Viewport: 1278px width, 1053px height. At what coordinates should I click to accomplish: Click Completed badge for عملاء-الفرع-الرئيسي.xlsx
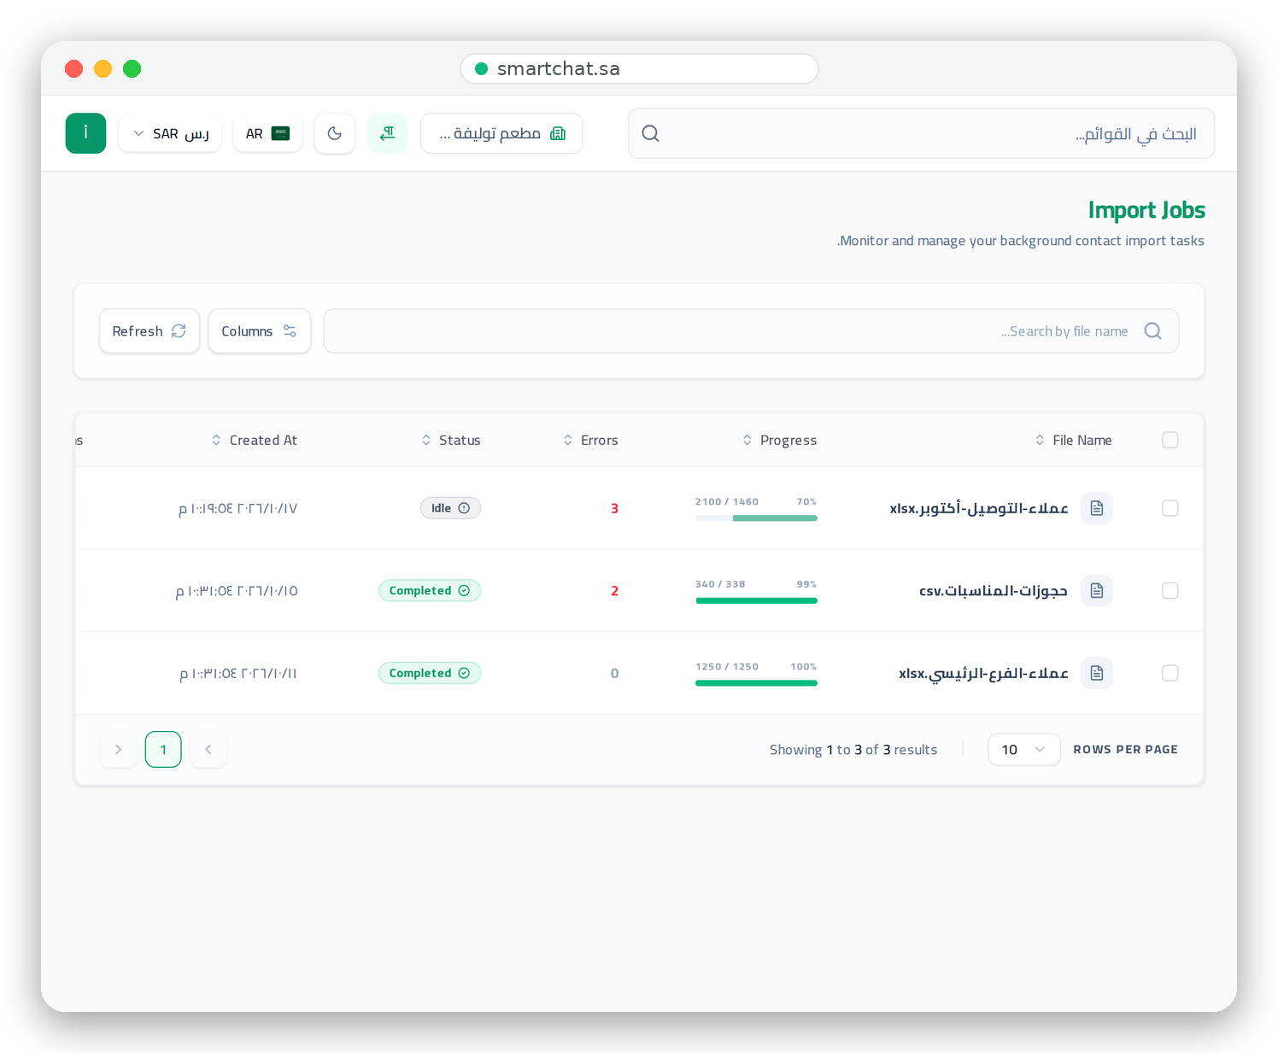click(430, 673)
